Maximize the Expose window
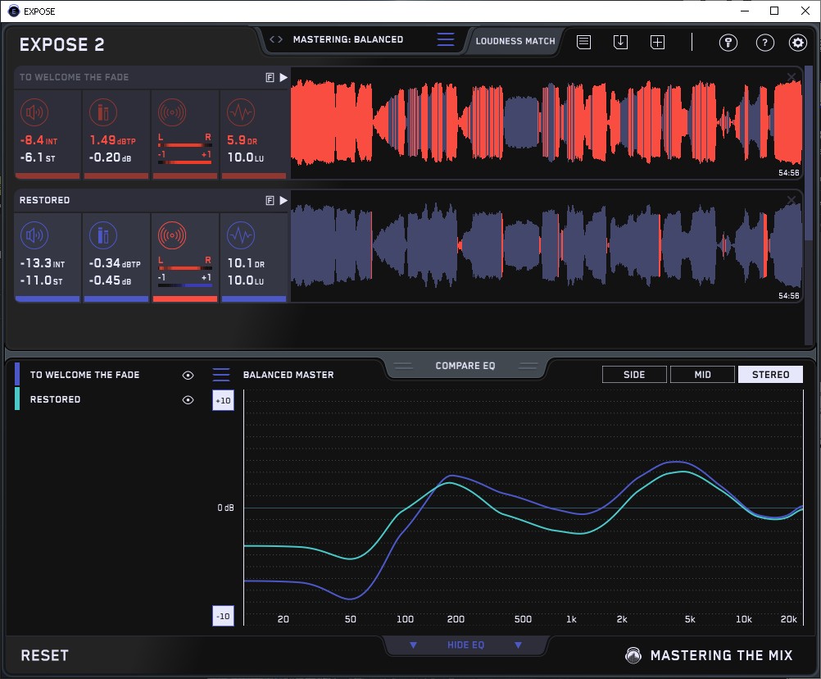Viewport: 821px width, 679px height. point(774,11)
